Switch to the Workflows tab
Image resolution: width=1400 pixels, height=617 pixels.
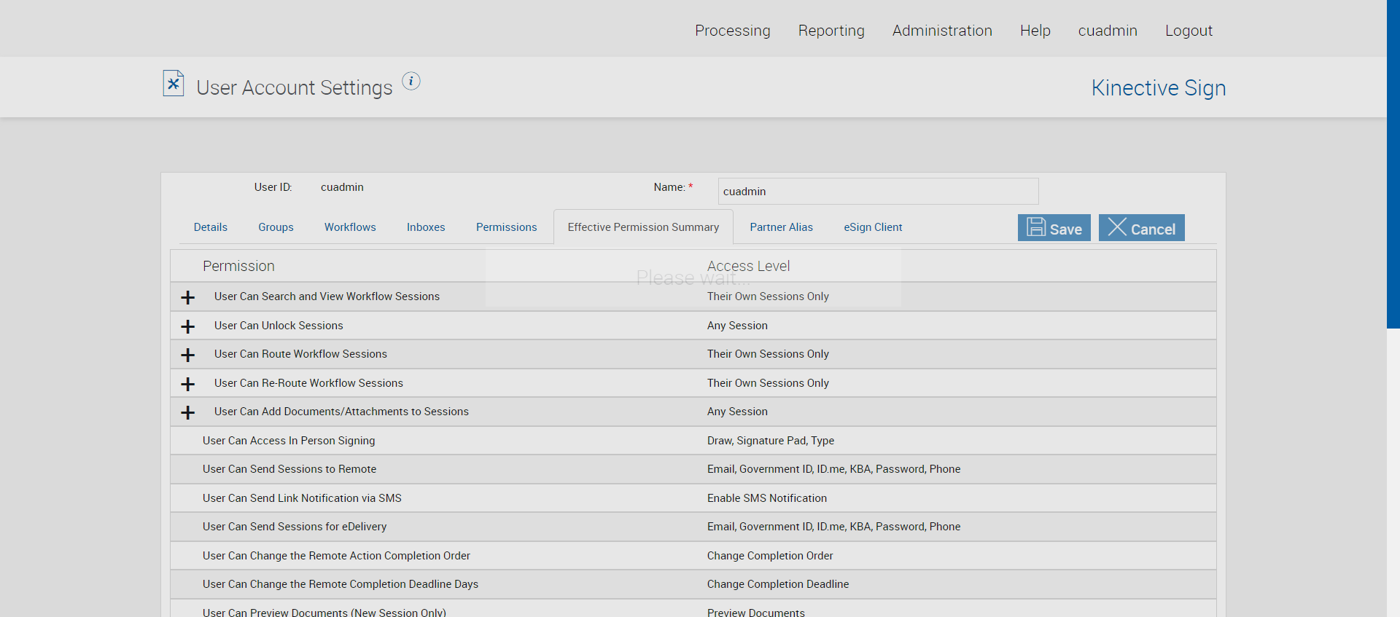tap(350, 227)
